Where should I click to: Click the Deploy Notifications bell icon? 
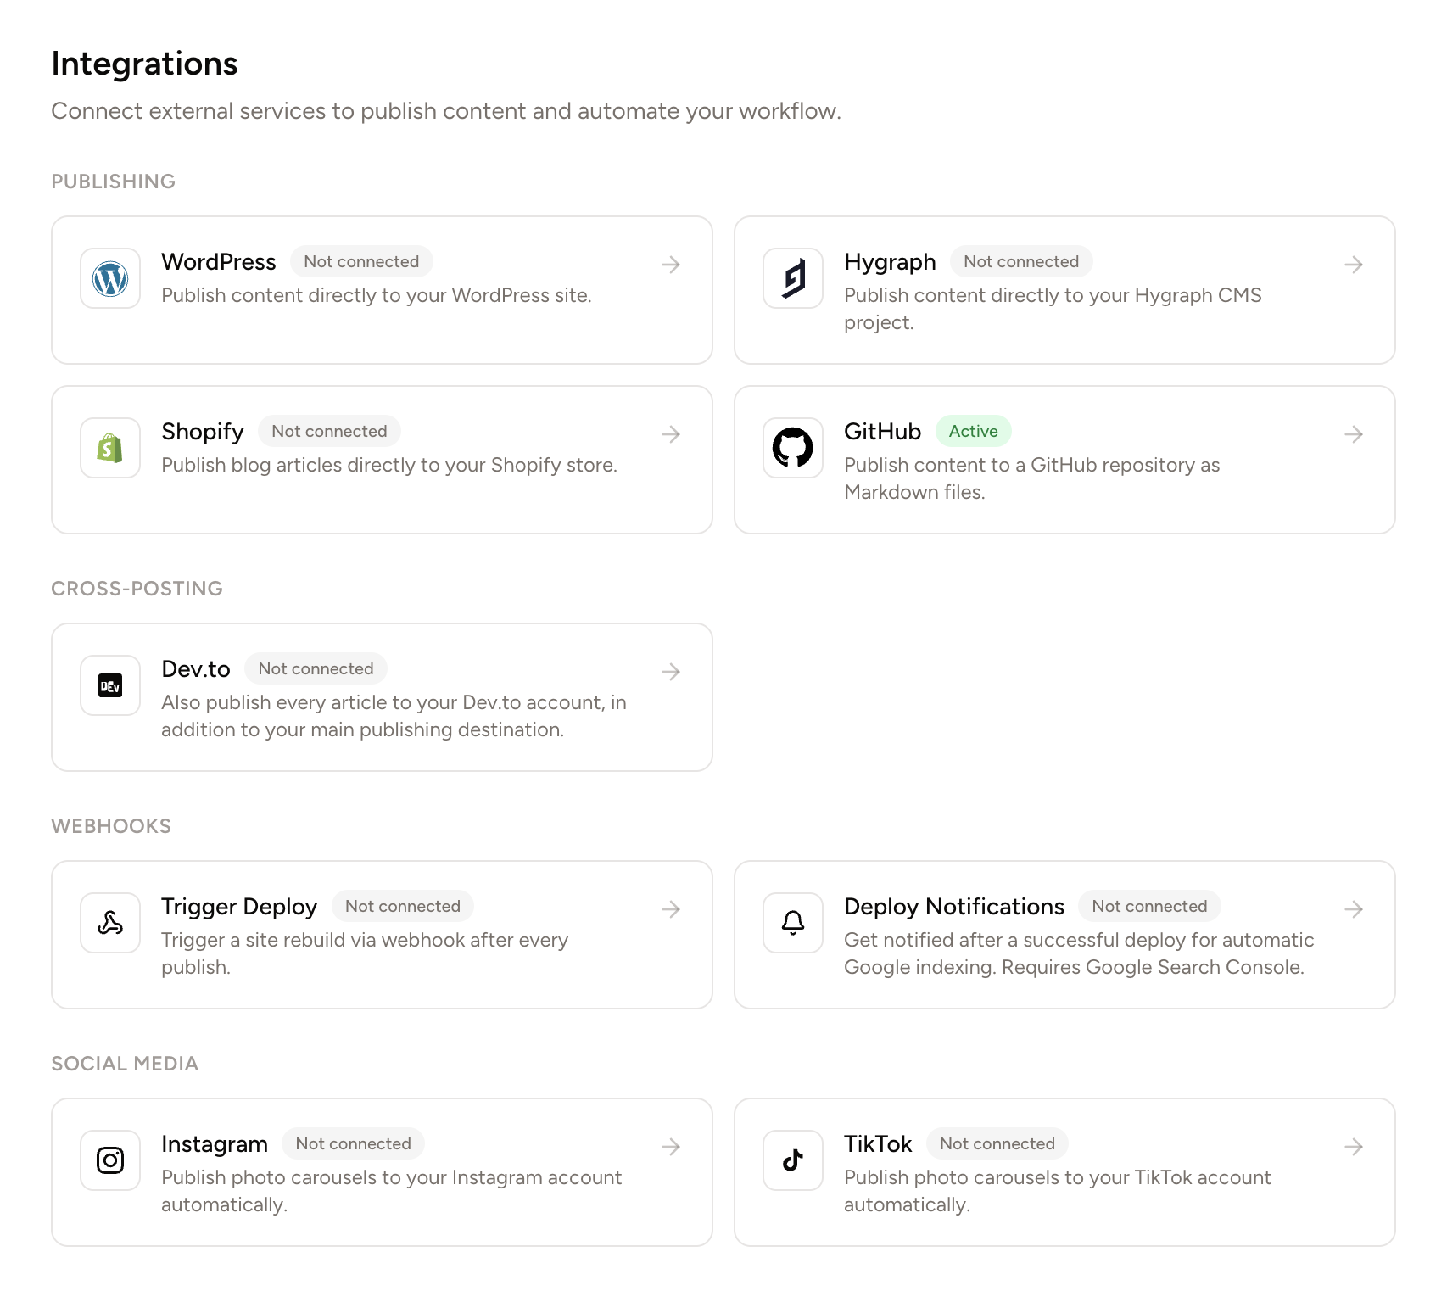[x=793, y=923]
